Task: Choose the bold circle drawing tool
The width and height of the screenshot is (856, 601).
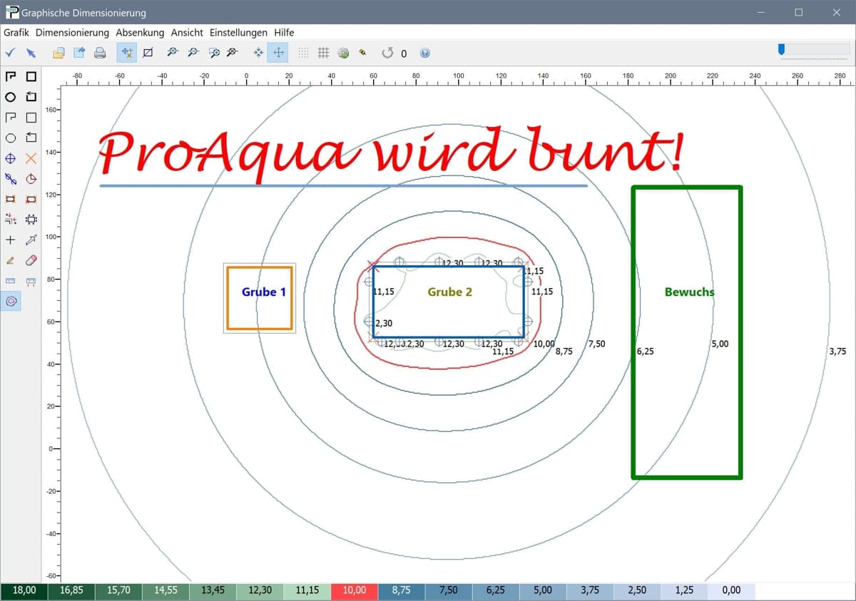Action: point(11,97)
